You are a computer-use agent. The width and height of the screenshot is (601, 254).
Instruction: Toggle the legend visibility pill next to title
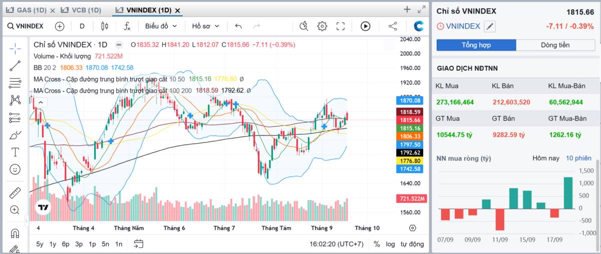point(119,44)
